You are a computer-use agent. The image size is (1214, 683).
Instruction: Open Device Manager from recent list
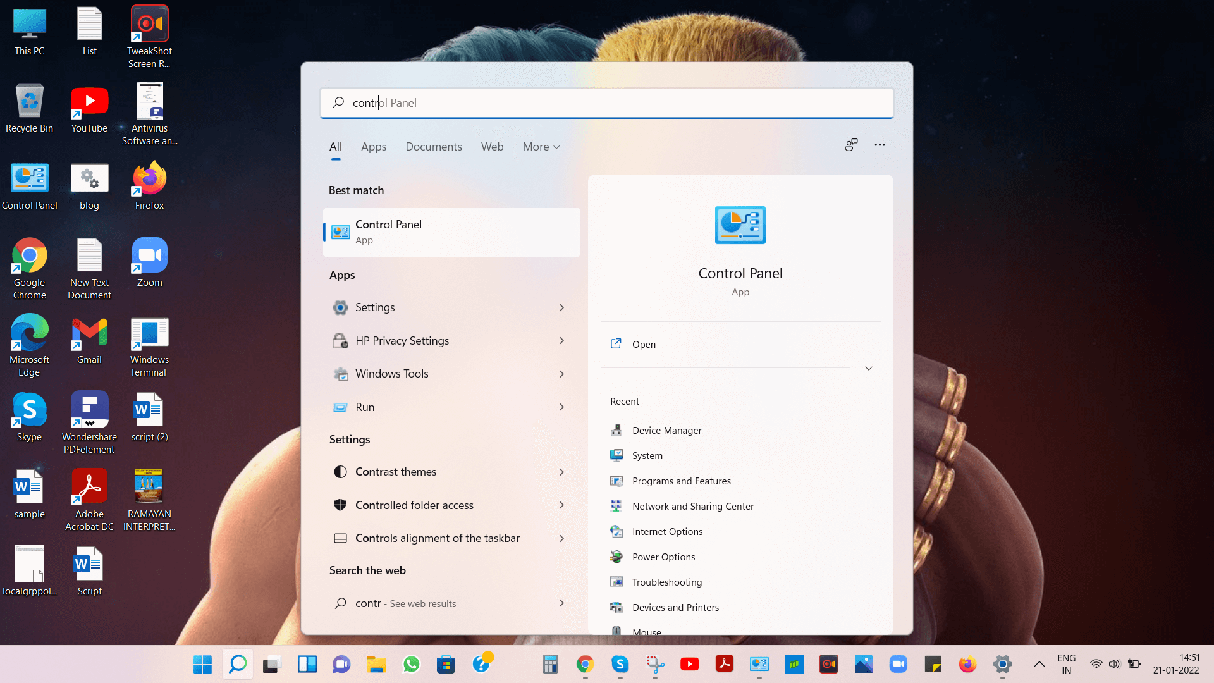click(x=667, y=430)
